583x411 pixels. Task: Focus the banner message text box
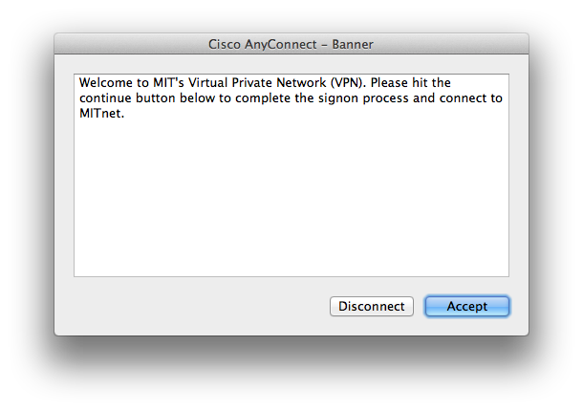[x=291, y=175]
